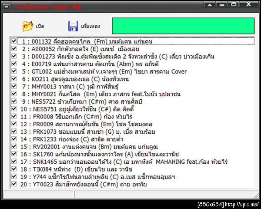This screenshot has height=209, width=261.
Task: Uncheck song 3 code D001273
Action: (x=14, y=56)
